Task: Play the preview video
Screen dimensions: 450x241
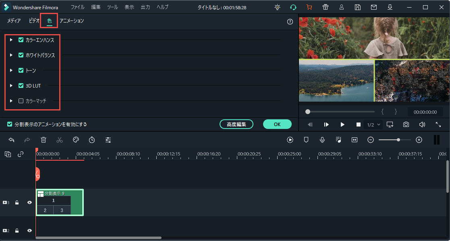Action: (x=342, y=125)
